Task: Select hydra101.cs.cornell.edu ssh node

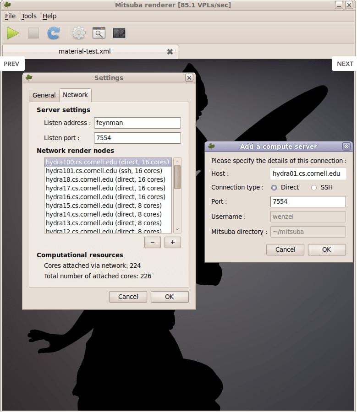Action: point(108,171)
